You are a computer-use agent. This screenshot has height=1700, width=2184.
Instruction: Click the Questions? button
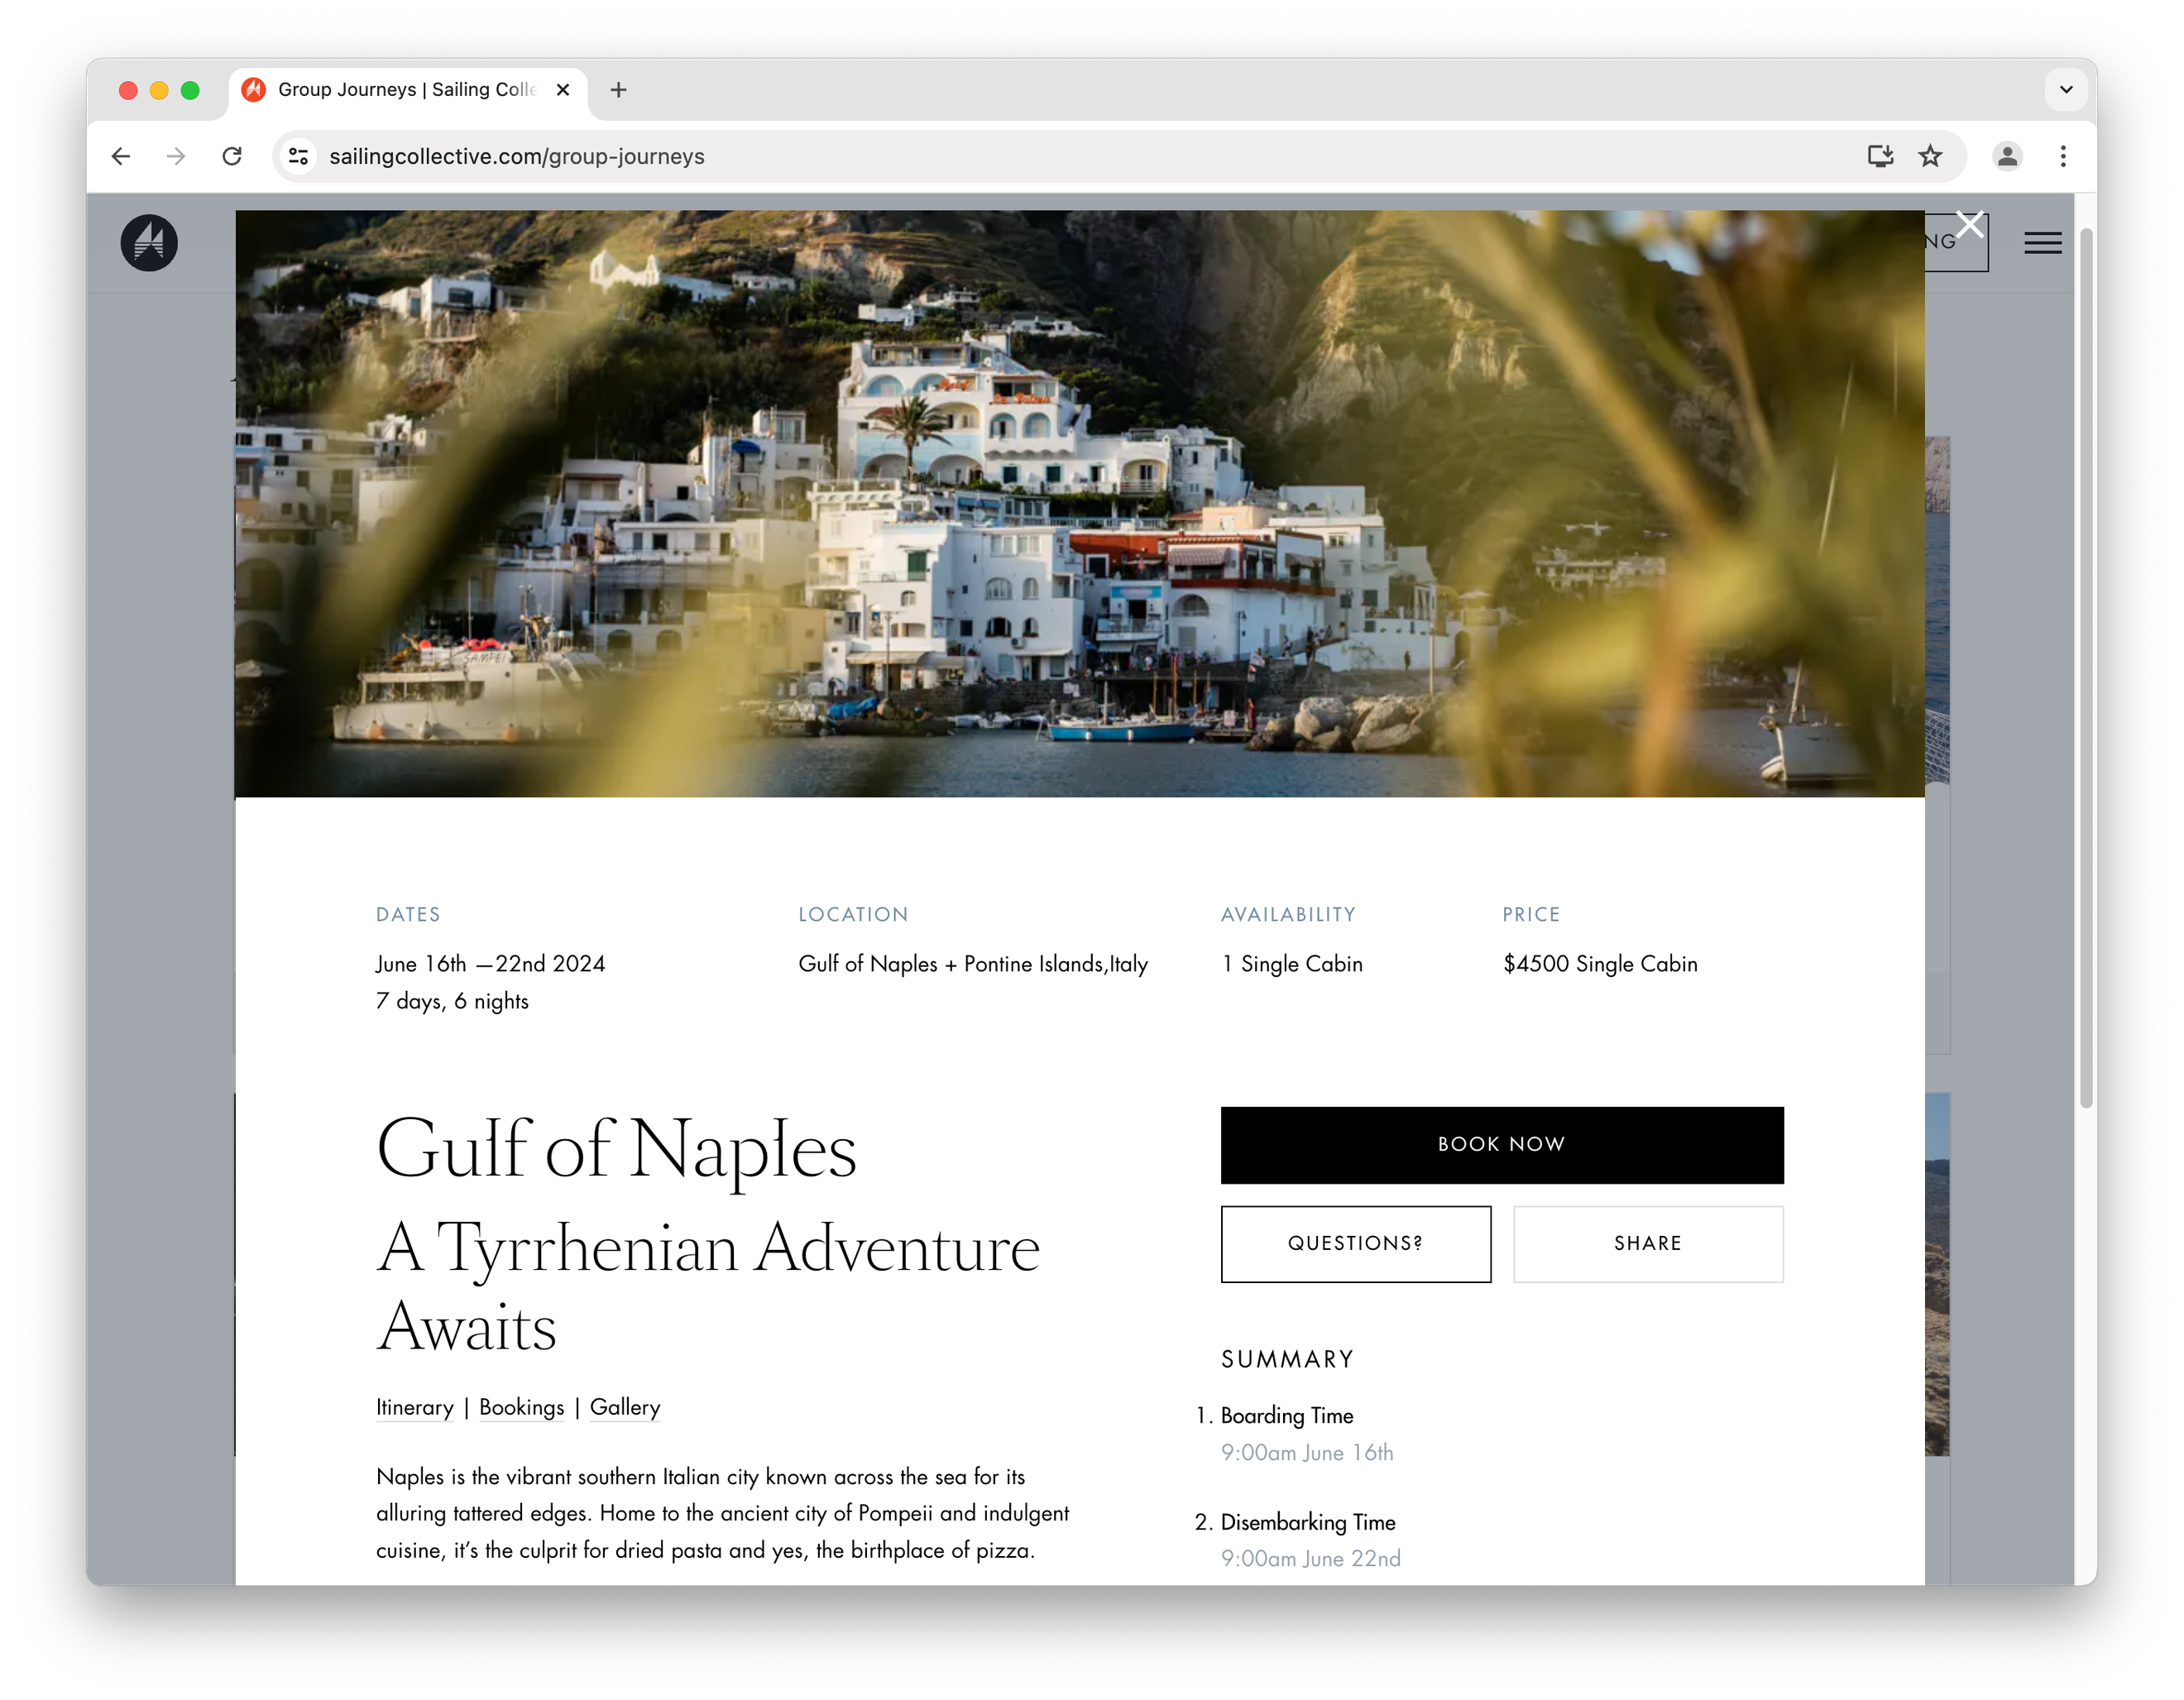coord(1355,1243)
